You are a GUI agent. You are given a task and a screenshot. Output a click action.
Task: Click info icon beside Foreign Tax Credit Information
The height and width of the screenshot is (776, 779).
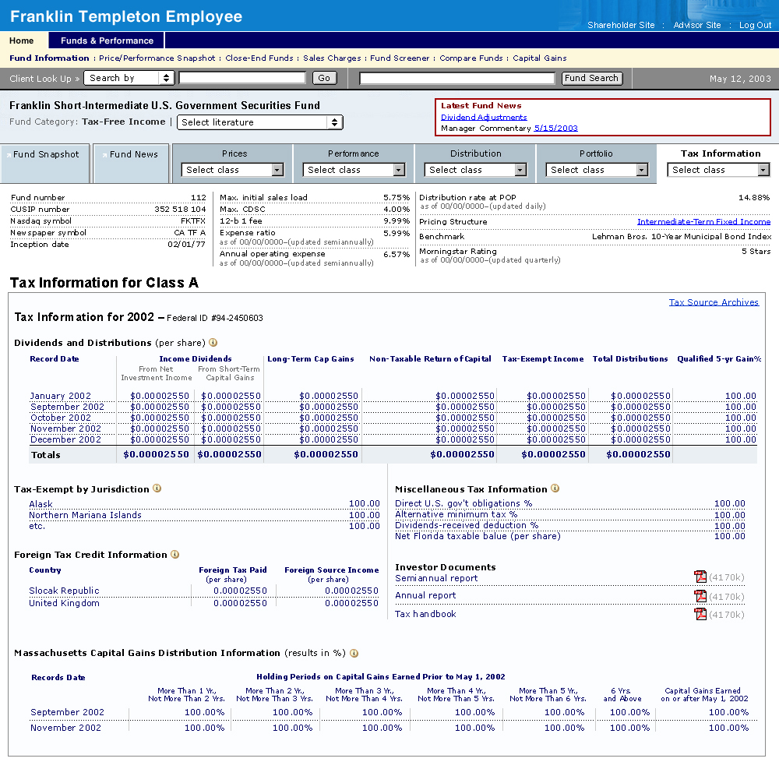tap(175, 555)
